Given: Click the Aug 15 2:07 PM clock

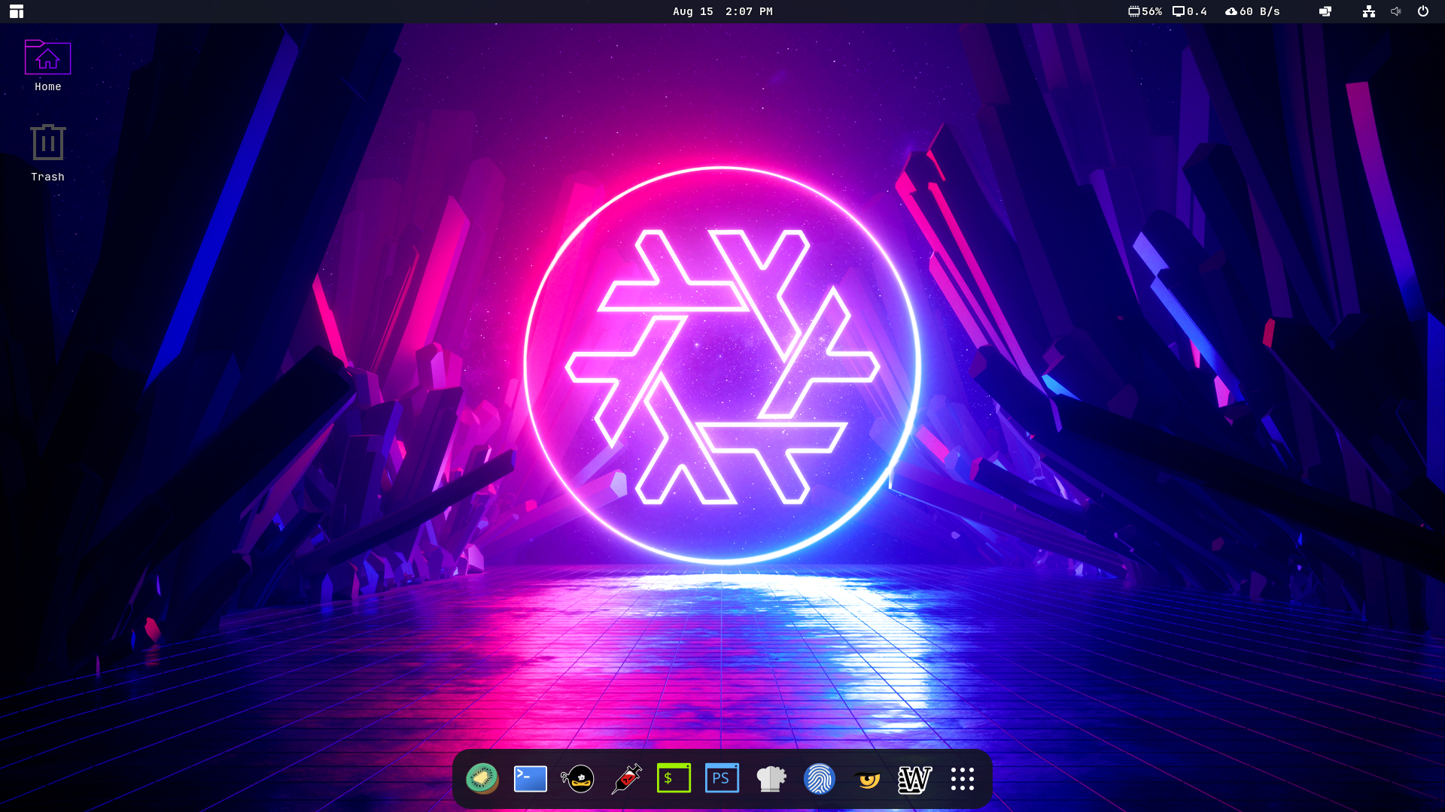Looking at the screenshot, I should pyautogui.click(x=722, y=11).
